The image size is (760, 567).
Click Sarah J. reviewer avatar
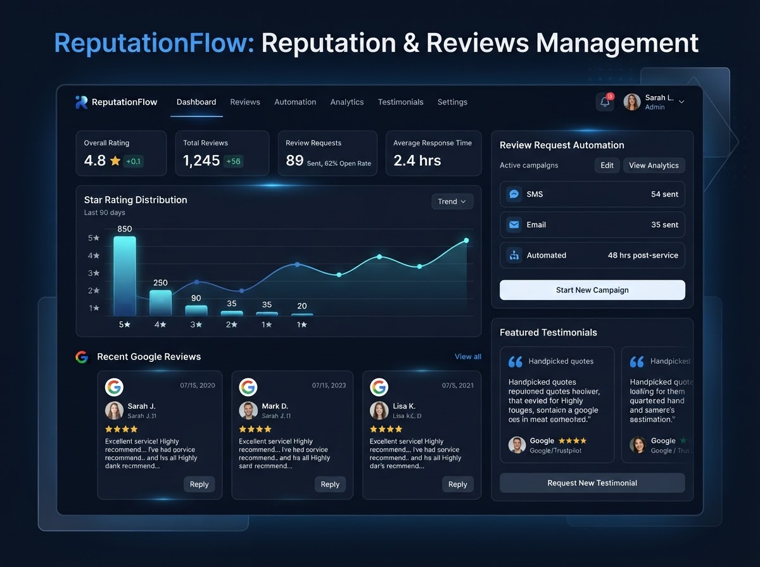(114, 410)
